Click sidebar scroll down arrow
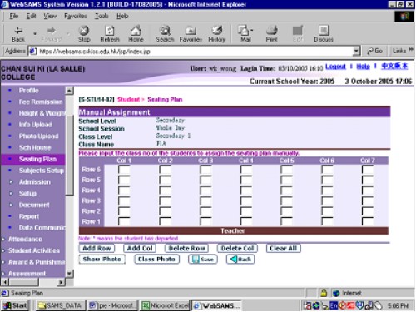This screenshot has width=416, height=312. point(69,273)
